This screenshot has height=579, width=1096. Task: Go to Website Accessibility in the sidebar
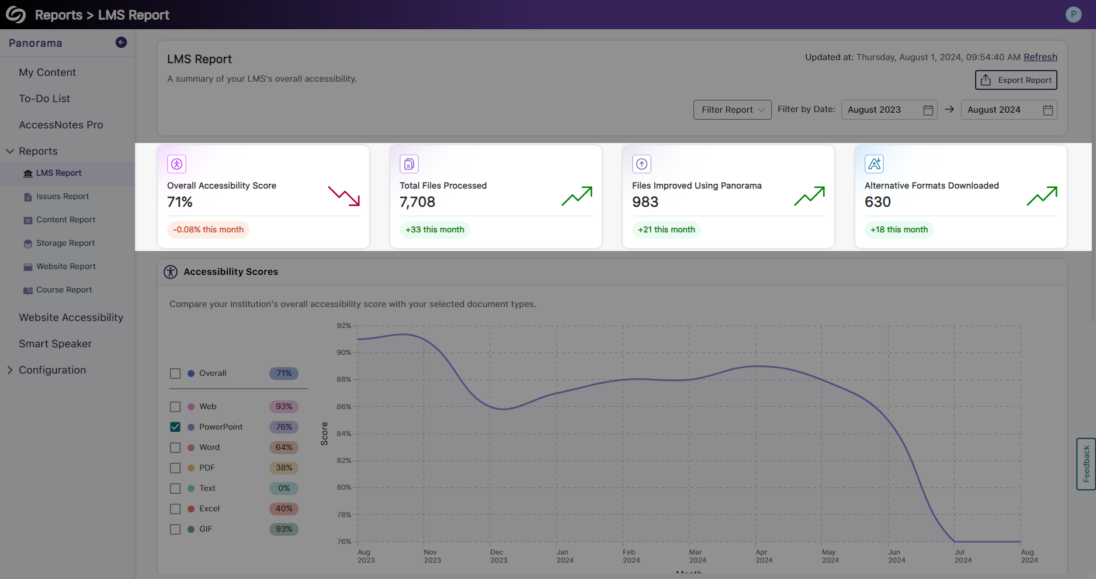(71, 318)
